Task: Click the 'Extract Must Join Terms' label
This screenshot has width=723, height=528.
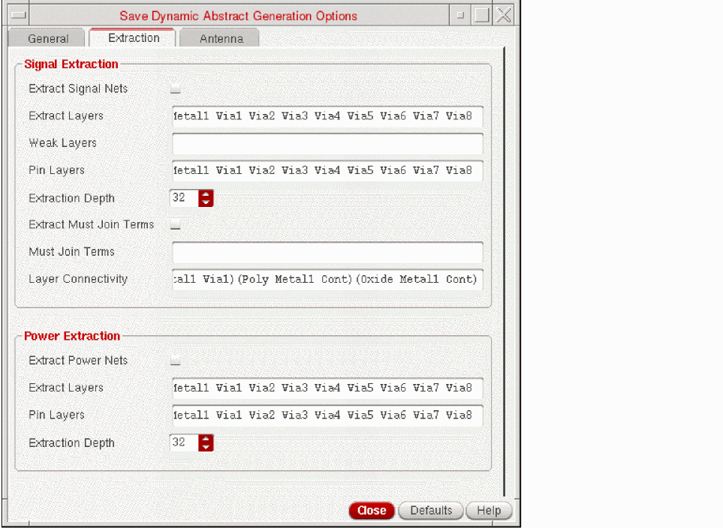Action: click(x=92, y=224)
